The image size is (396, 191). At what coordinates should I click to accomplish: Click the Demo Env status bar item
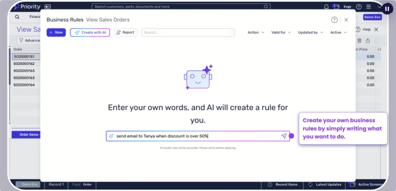tap(28, 184)
